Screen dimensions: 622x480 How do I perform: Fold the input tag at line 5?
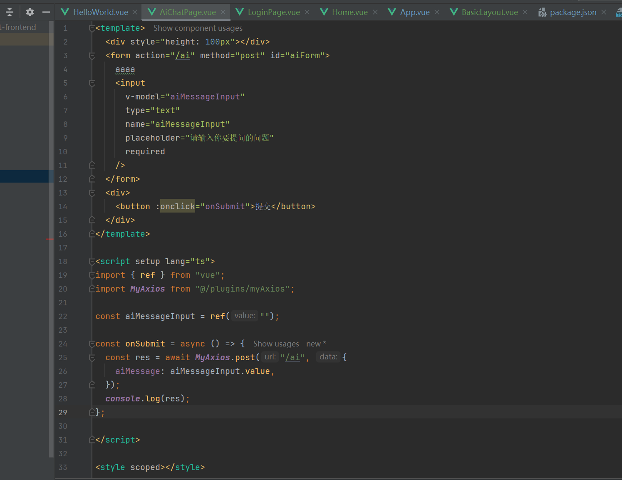pyautogui.click(x=92, y=83)
